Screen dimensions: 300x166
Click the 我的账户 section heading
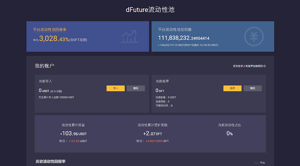44,66
